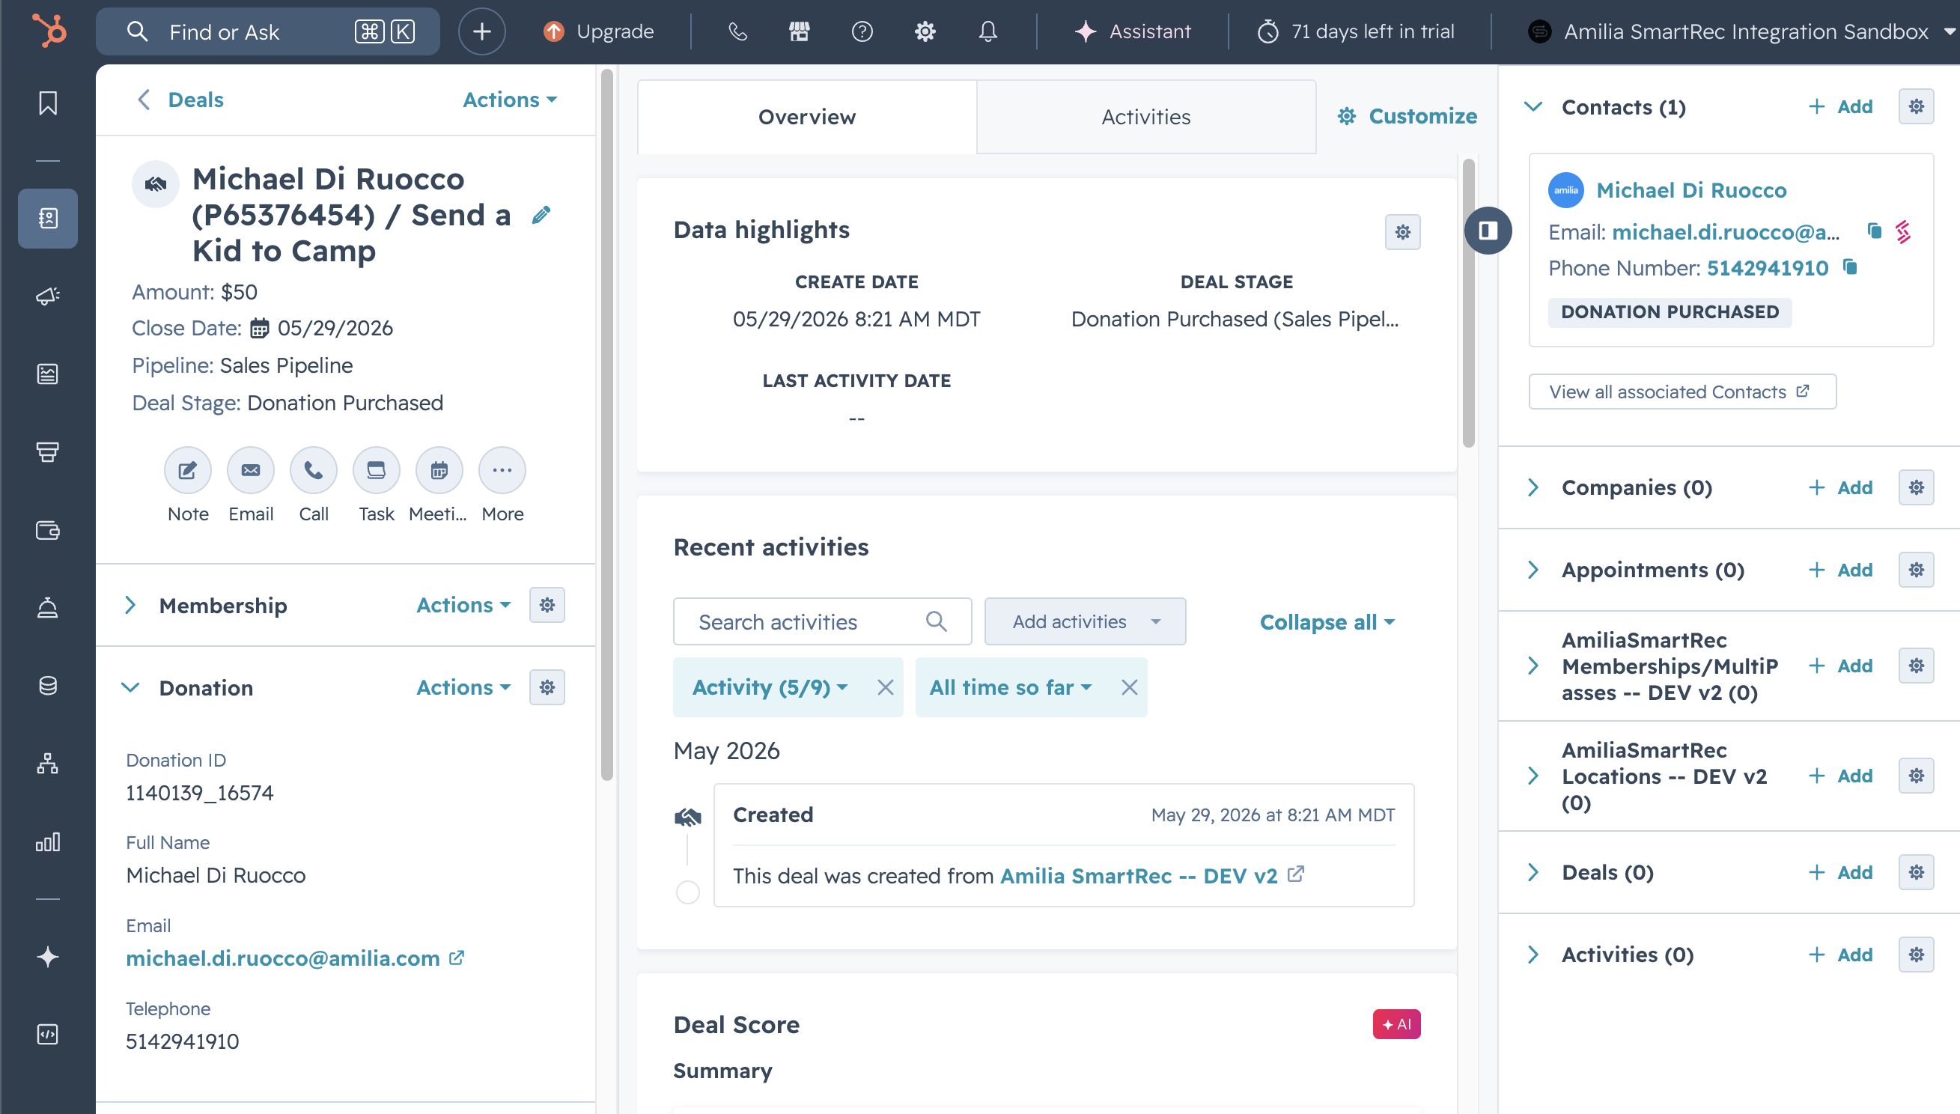Click the middle panel vertical scrollbar

(x=1468, y=302)
